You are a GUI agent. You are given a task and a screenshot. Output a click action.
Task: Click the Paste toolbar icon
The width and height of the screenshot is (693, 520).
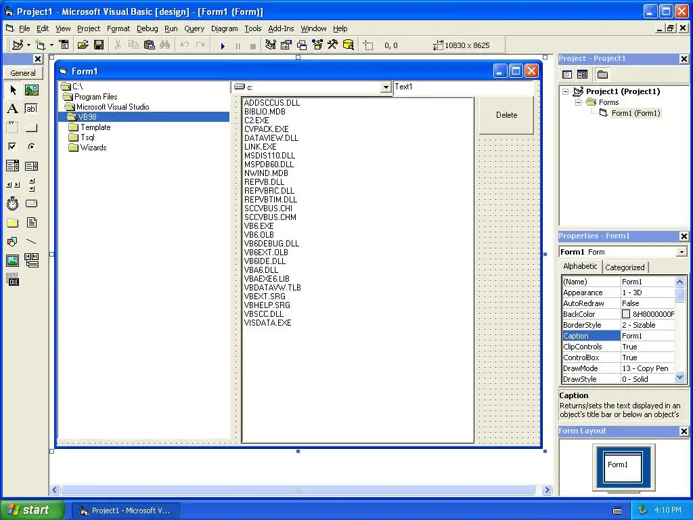(150, 45)
